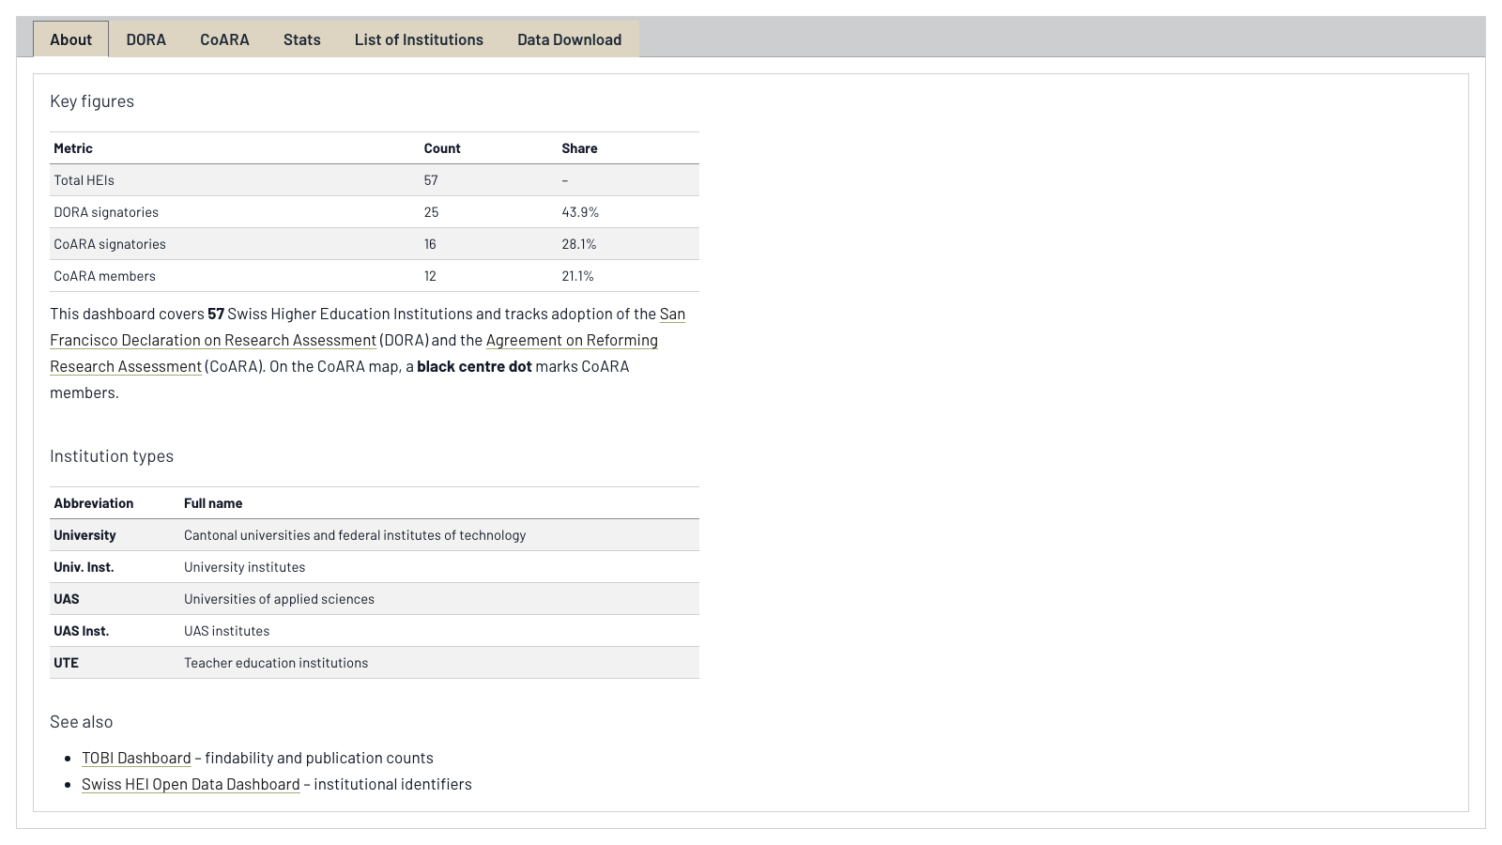Select the Total HEIs row label
Viewport: 1502px width, 845px height.
click(x=84, y=180)
